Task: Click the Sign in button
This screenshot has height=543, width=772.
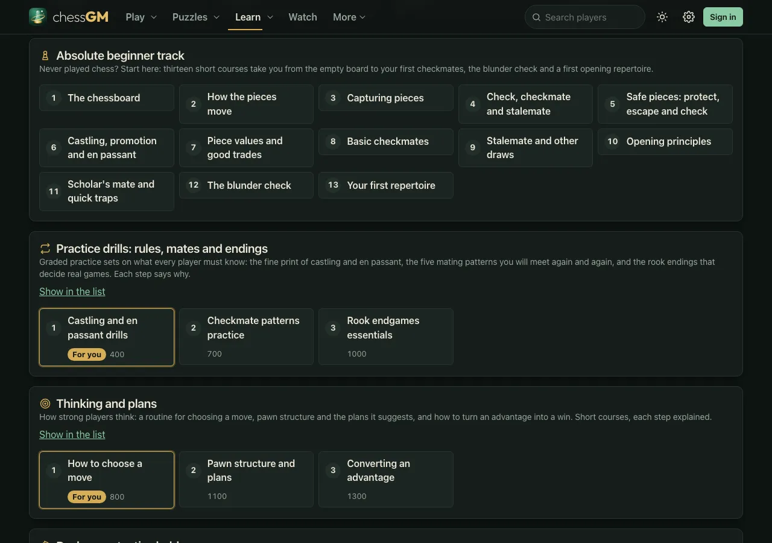Action: tap(723, 17)
